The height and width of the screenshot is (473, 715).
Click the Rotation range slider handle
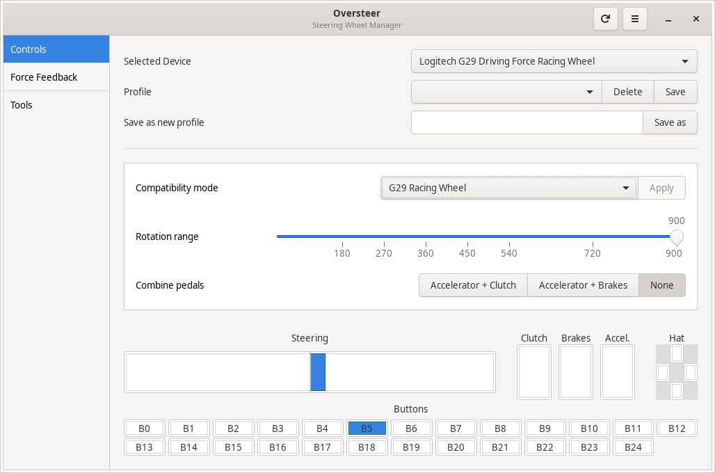[x=675, y=237]
